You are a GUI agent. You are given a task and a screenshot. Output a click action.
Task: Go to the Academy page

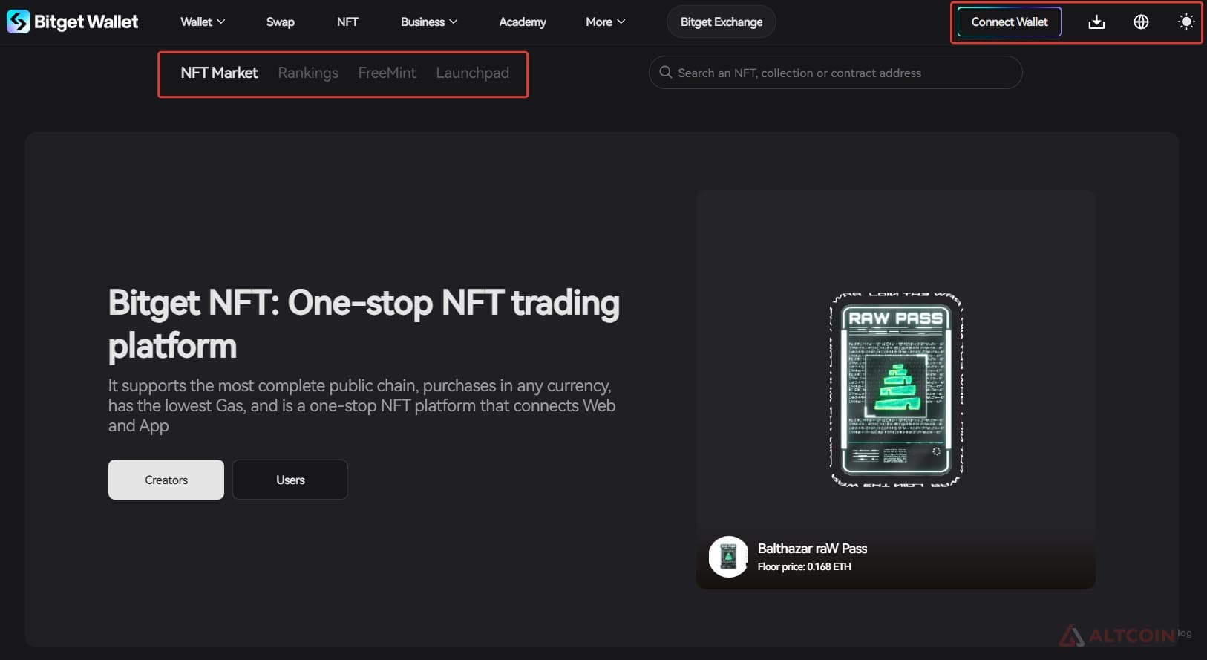[523, 22]
